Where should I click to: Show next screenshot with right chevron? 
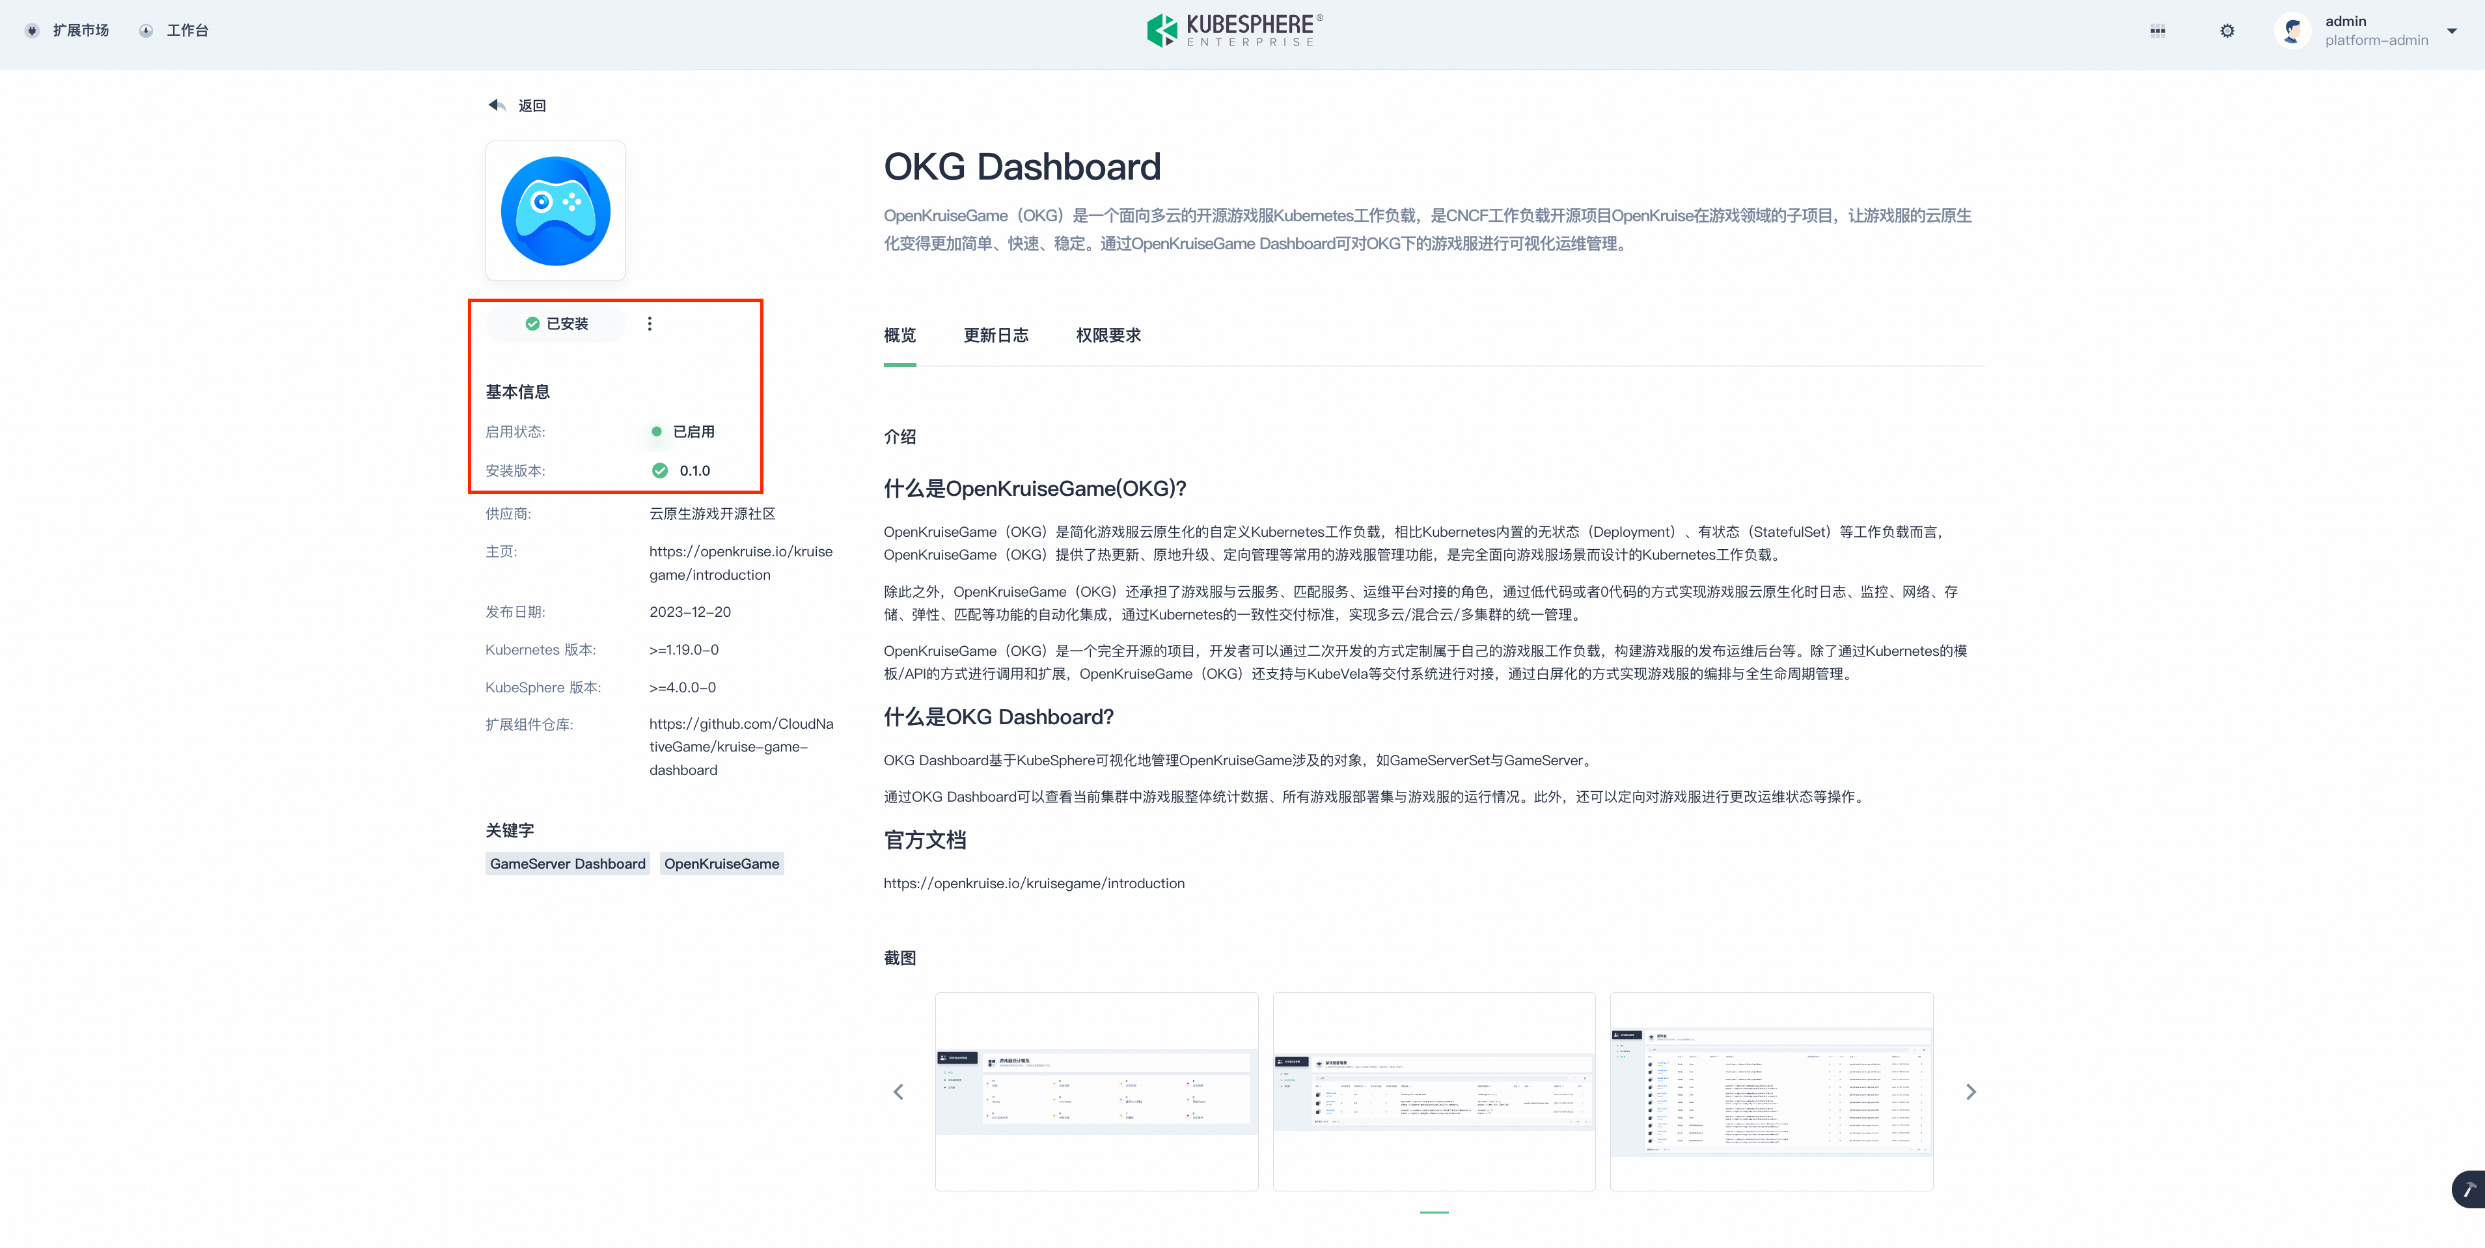(x=1971, y=1092)
